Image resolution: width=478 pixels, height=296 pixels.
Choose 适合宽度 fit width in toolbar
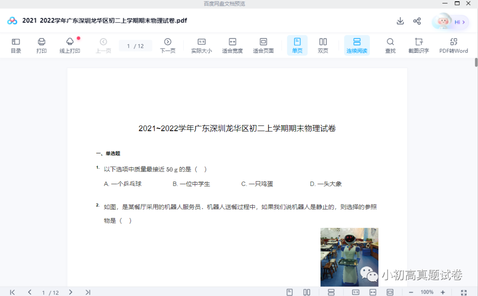[x=232, y=46]
